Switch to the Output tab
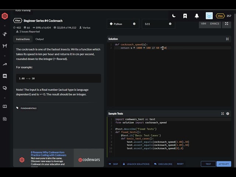This screenshot has width=236, height=177. (39, 39)
